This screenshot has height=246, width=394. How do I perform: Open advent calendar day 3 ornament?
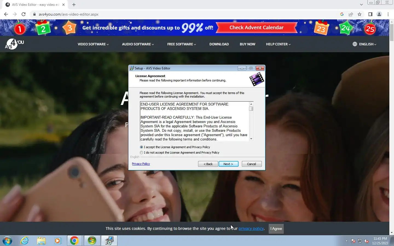click(69, 28)
